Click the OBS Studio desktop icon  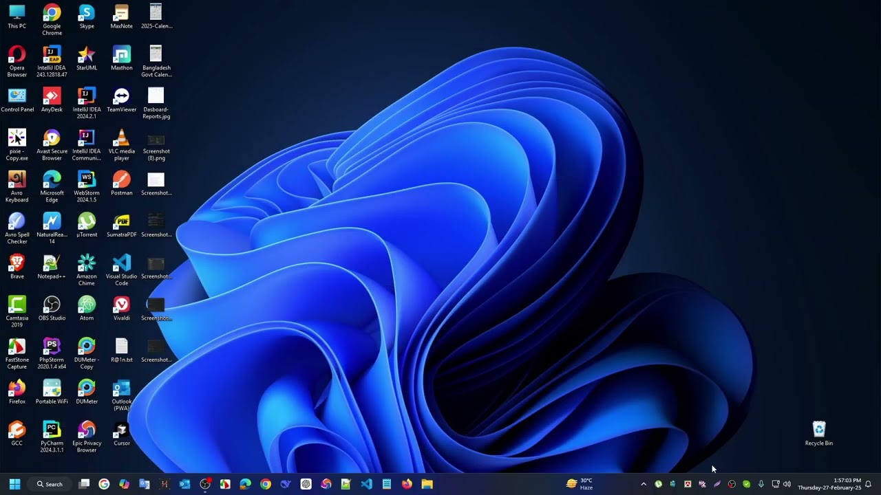[52, 309]
